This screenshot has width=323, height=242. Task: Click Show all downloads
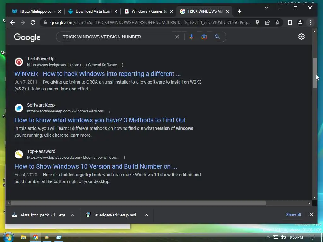click(x=293, y=215)
